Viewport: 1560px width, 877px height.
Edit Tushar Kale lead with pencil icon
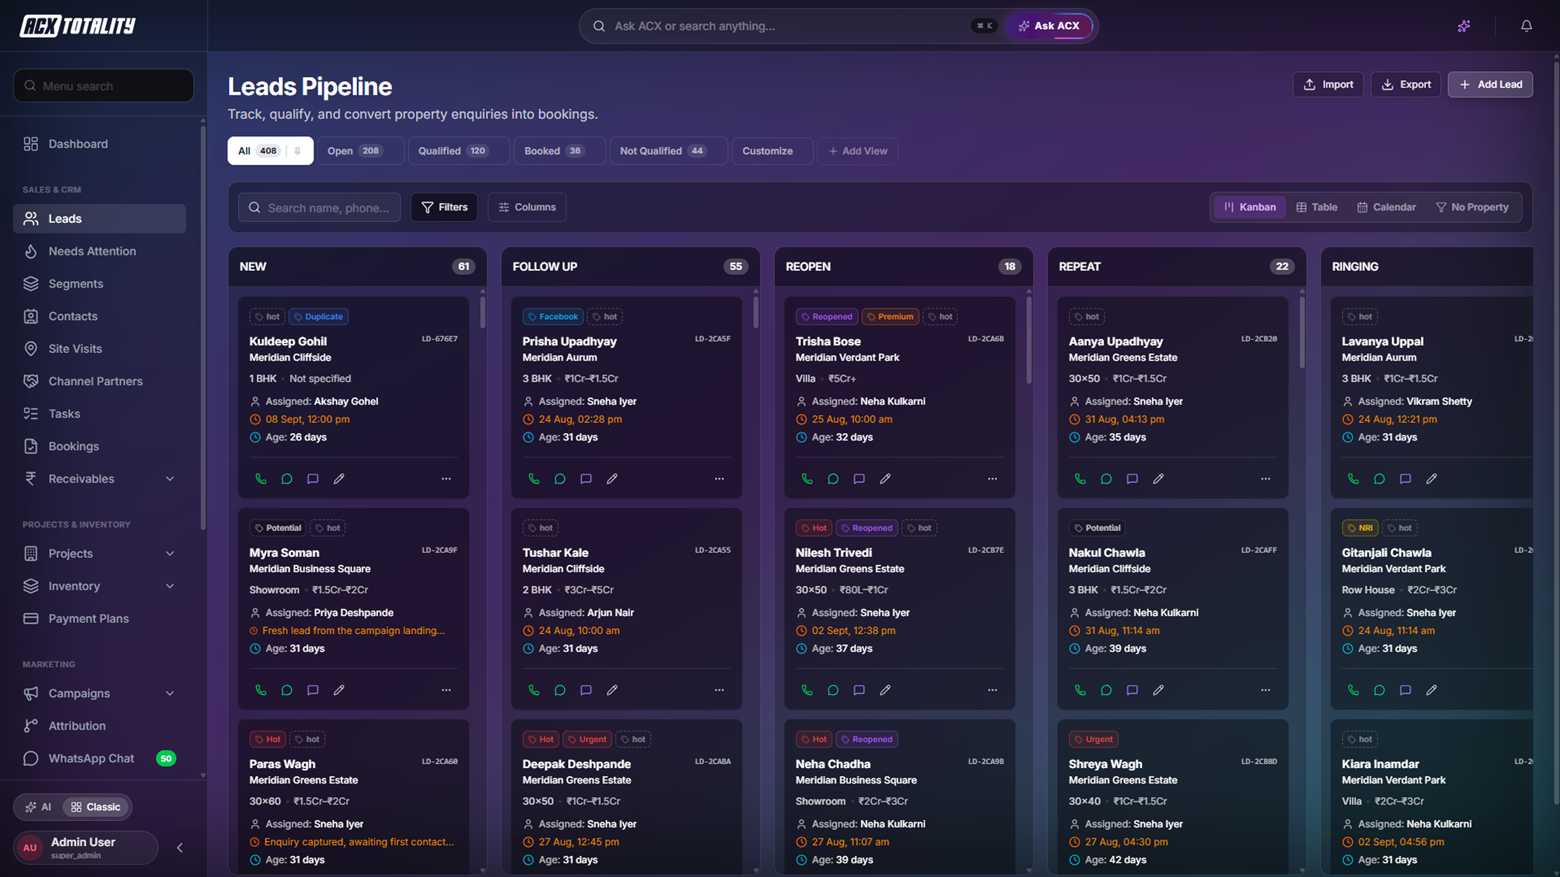(x=612, y=690)
